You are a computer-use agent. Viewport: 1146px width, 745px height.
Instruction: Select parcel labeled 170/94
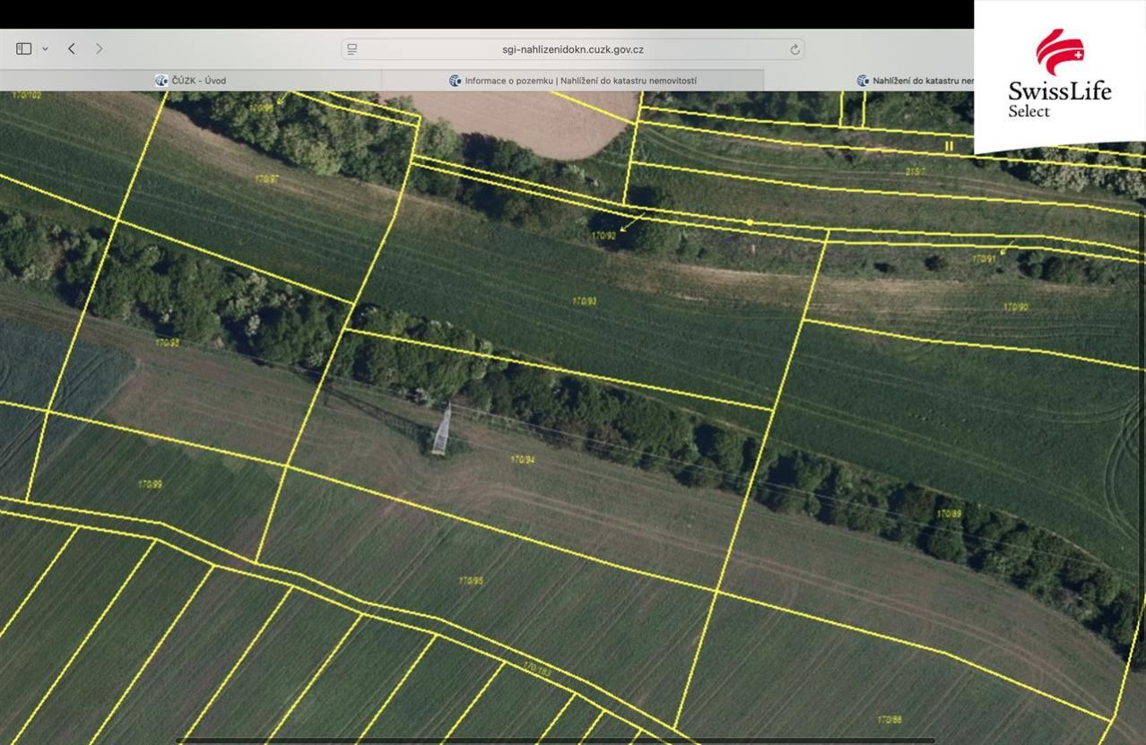[x=523, y=460]
